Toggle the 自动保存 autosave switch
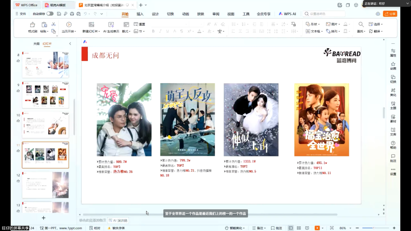The height and width of the screenshot is (231, 411). click(x=50, y=14)
